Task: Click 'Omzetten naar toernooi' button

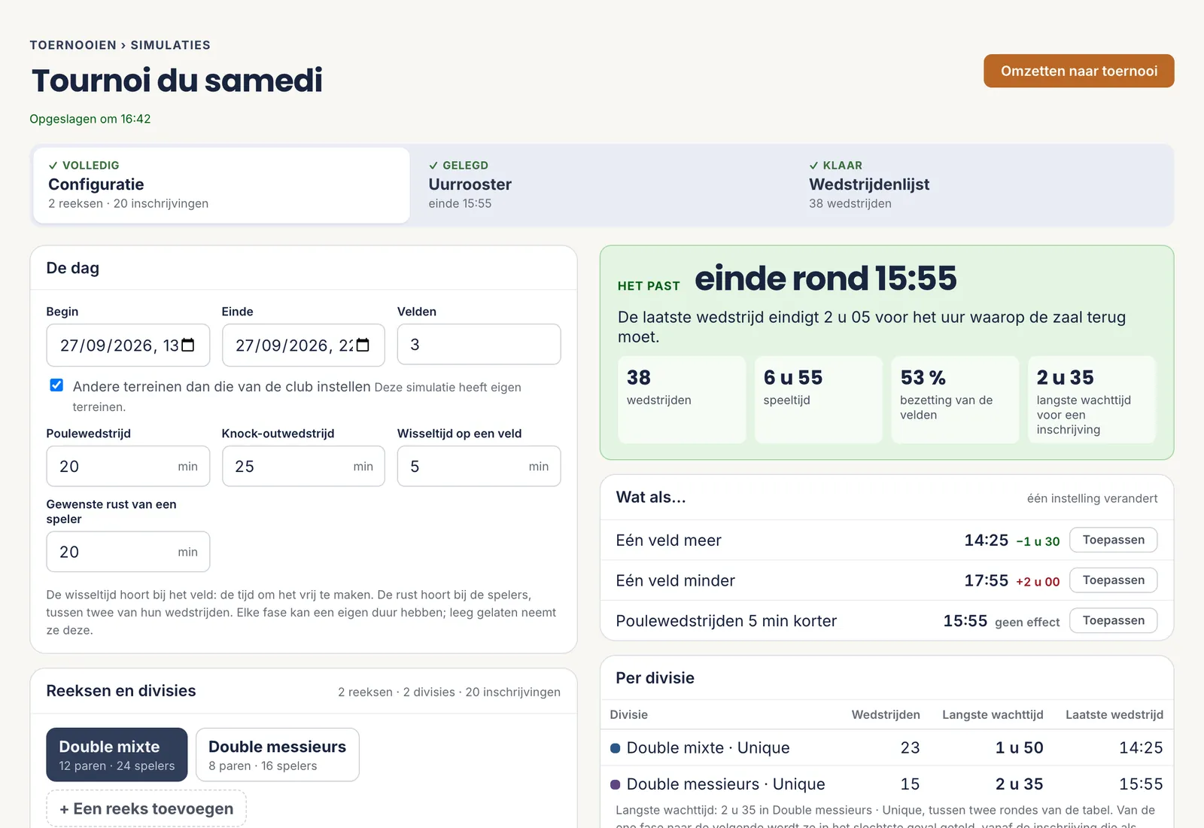Action: click(1078, 71)
